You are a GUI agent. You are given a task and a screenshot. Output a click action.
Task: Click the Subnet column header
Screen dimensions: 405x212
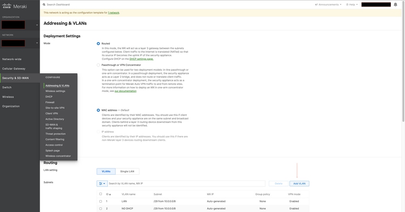tap(158, 194)
